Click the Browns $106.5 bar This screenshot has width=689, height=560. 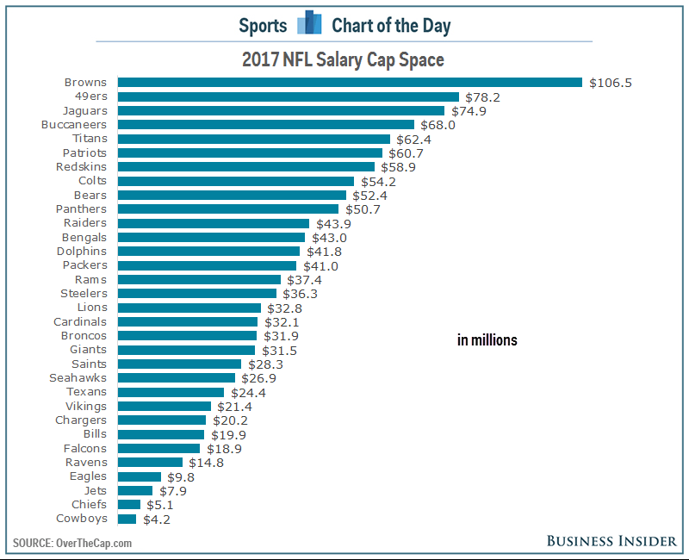pyautogui.click(x=350, y=82)
